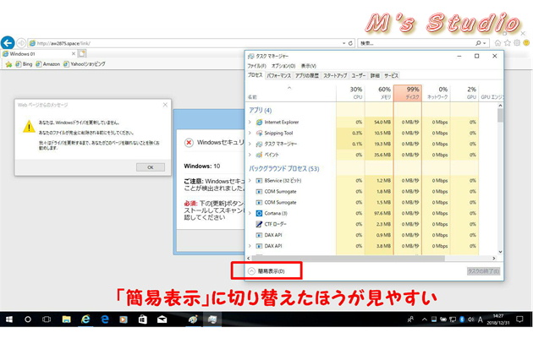The width and height of the screenshot is (533, 355).
Task: Click the smiley feedback icon
Action: (x=526, y=43)
